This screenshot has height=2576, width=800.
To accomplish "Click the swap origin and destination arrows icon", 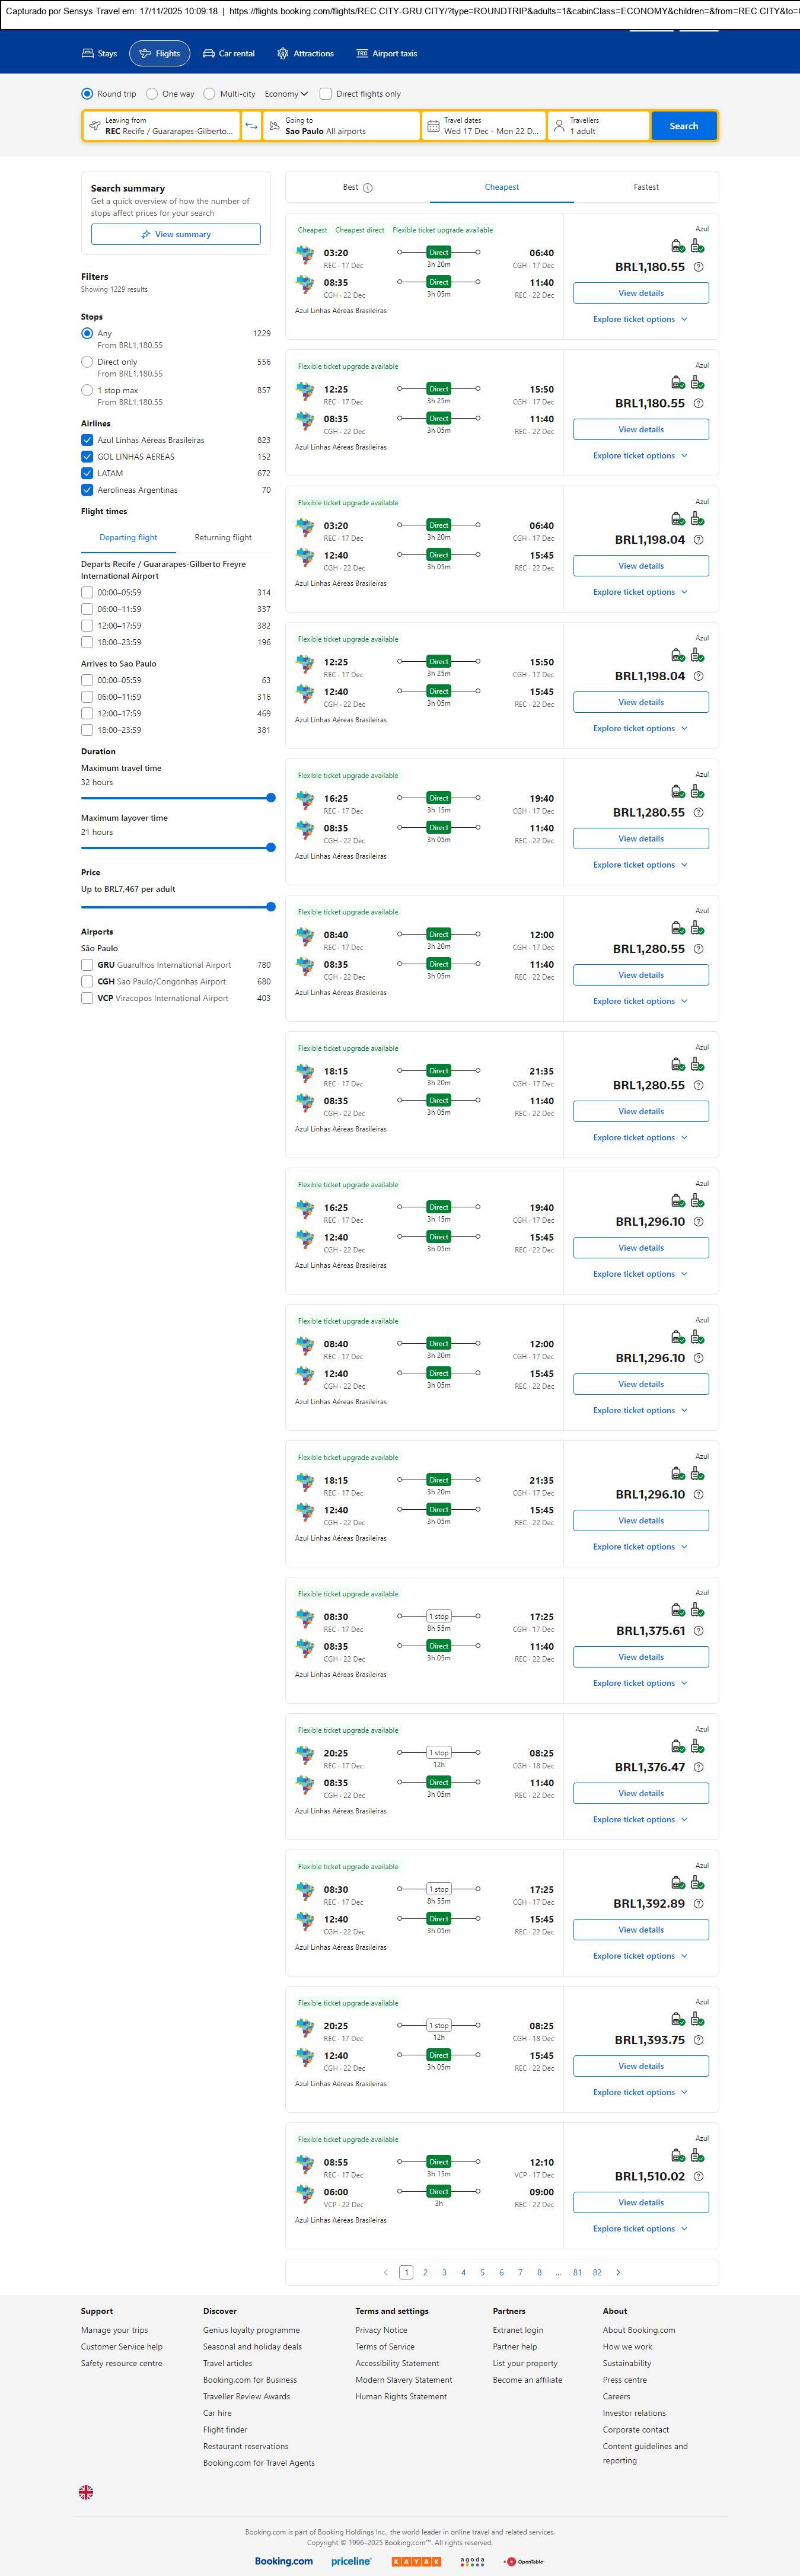I will coord(251,126).
